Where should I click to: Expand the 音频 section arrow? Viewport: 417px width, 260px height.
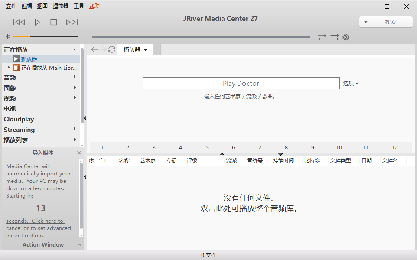pos(75,77)
